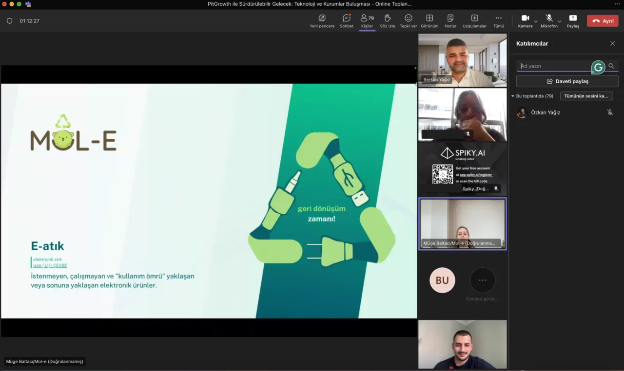
Task: Click the Daveti paylaş button
Action: point(567,81)
